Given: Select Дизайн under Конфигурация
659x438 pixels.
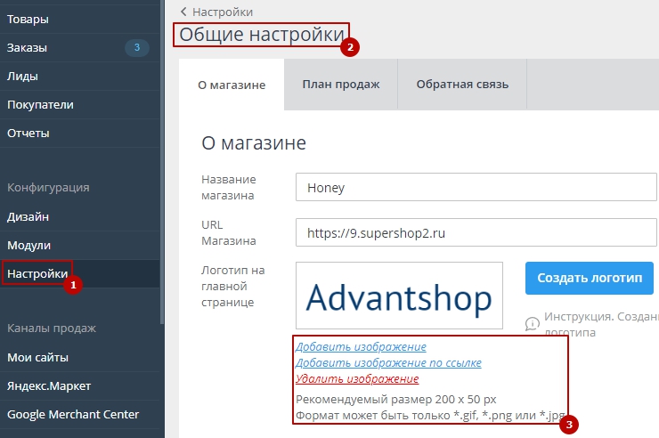Looking at the screenshot, I should tap(28, 215).
